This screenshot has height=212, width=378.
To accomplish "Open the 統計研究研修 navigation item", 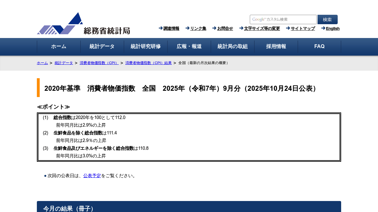I will (146, 46).
